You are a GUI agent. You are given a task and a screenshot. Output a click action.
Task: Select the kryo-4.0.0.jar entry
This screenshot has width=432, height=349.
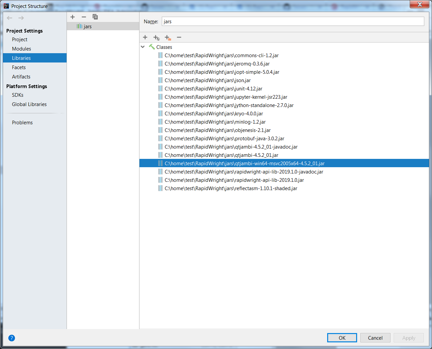point(214,113)
